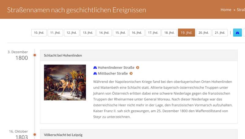The image size is (245, 139).
Task: Choose the 15. Jhd. tab
Action: tap(120, 33)
